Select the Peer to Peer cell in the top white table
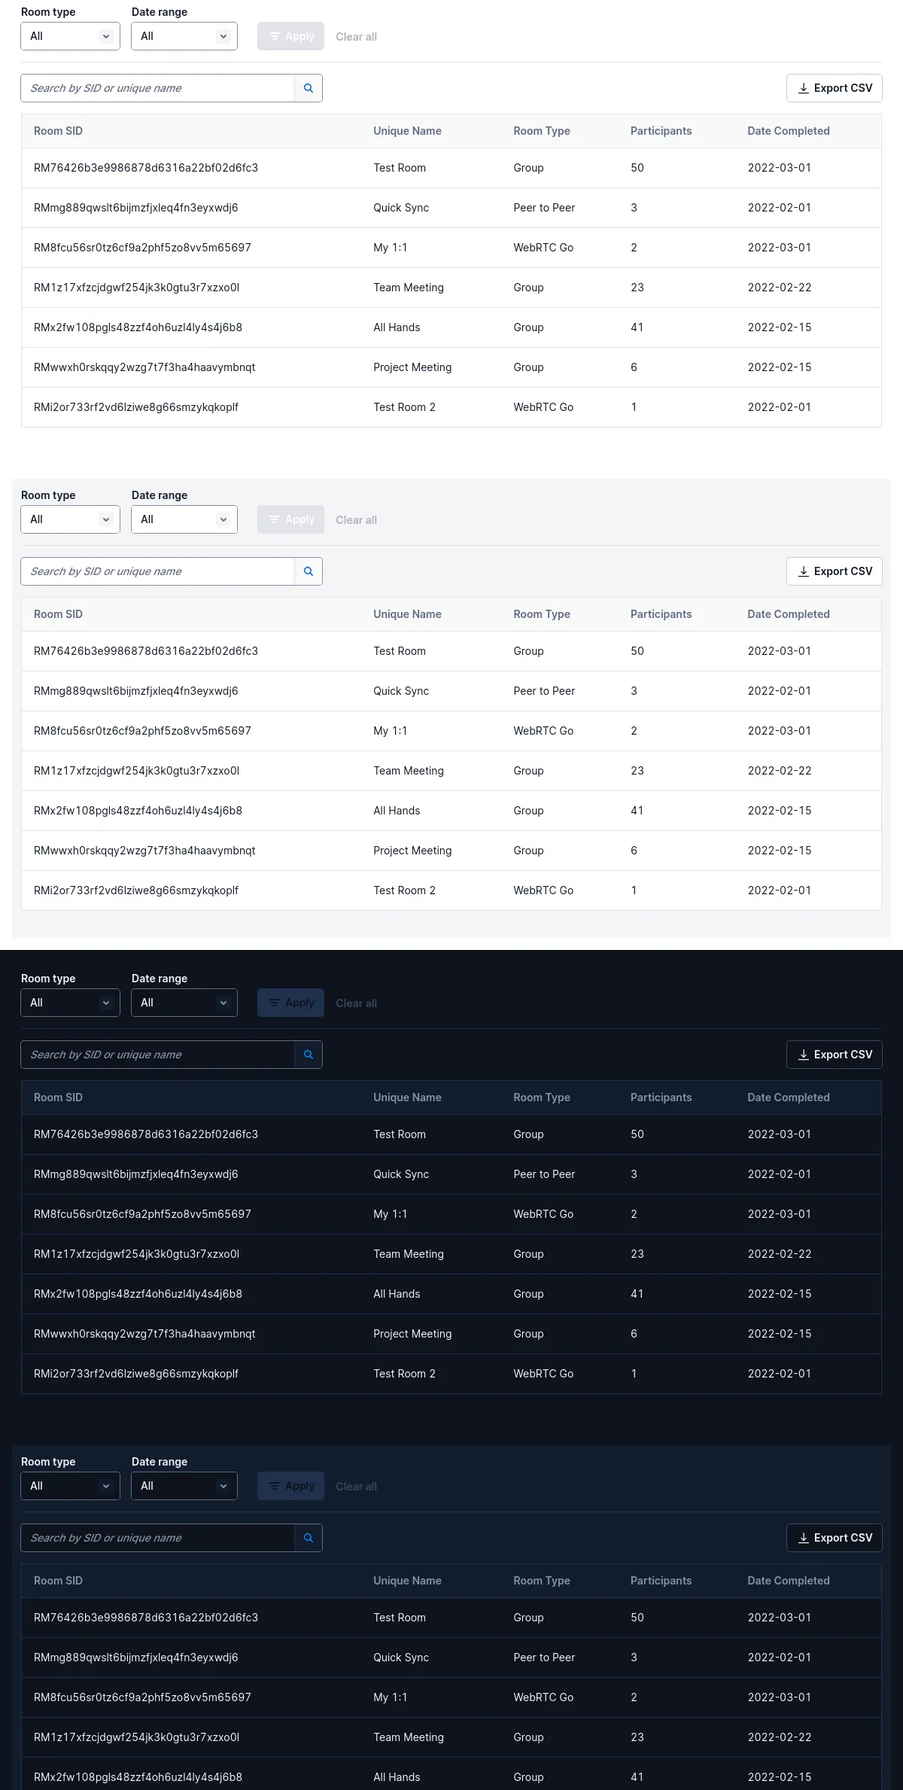 point(544,208)
